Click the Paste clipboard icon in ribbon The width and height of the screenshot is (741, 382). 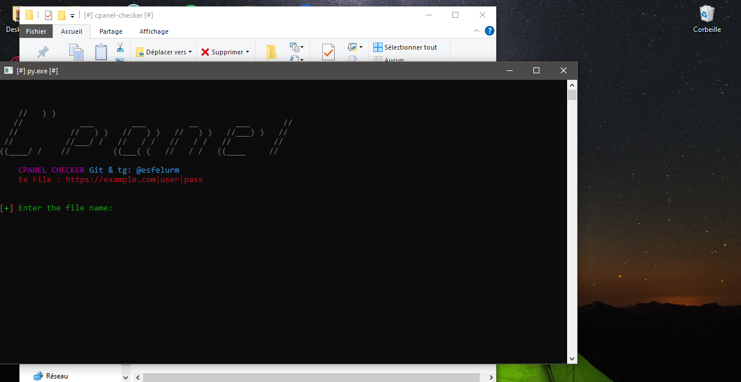coord(101,52)
